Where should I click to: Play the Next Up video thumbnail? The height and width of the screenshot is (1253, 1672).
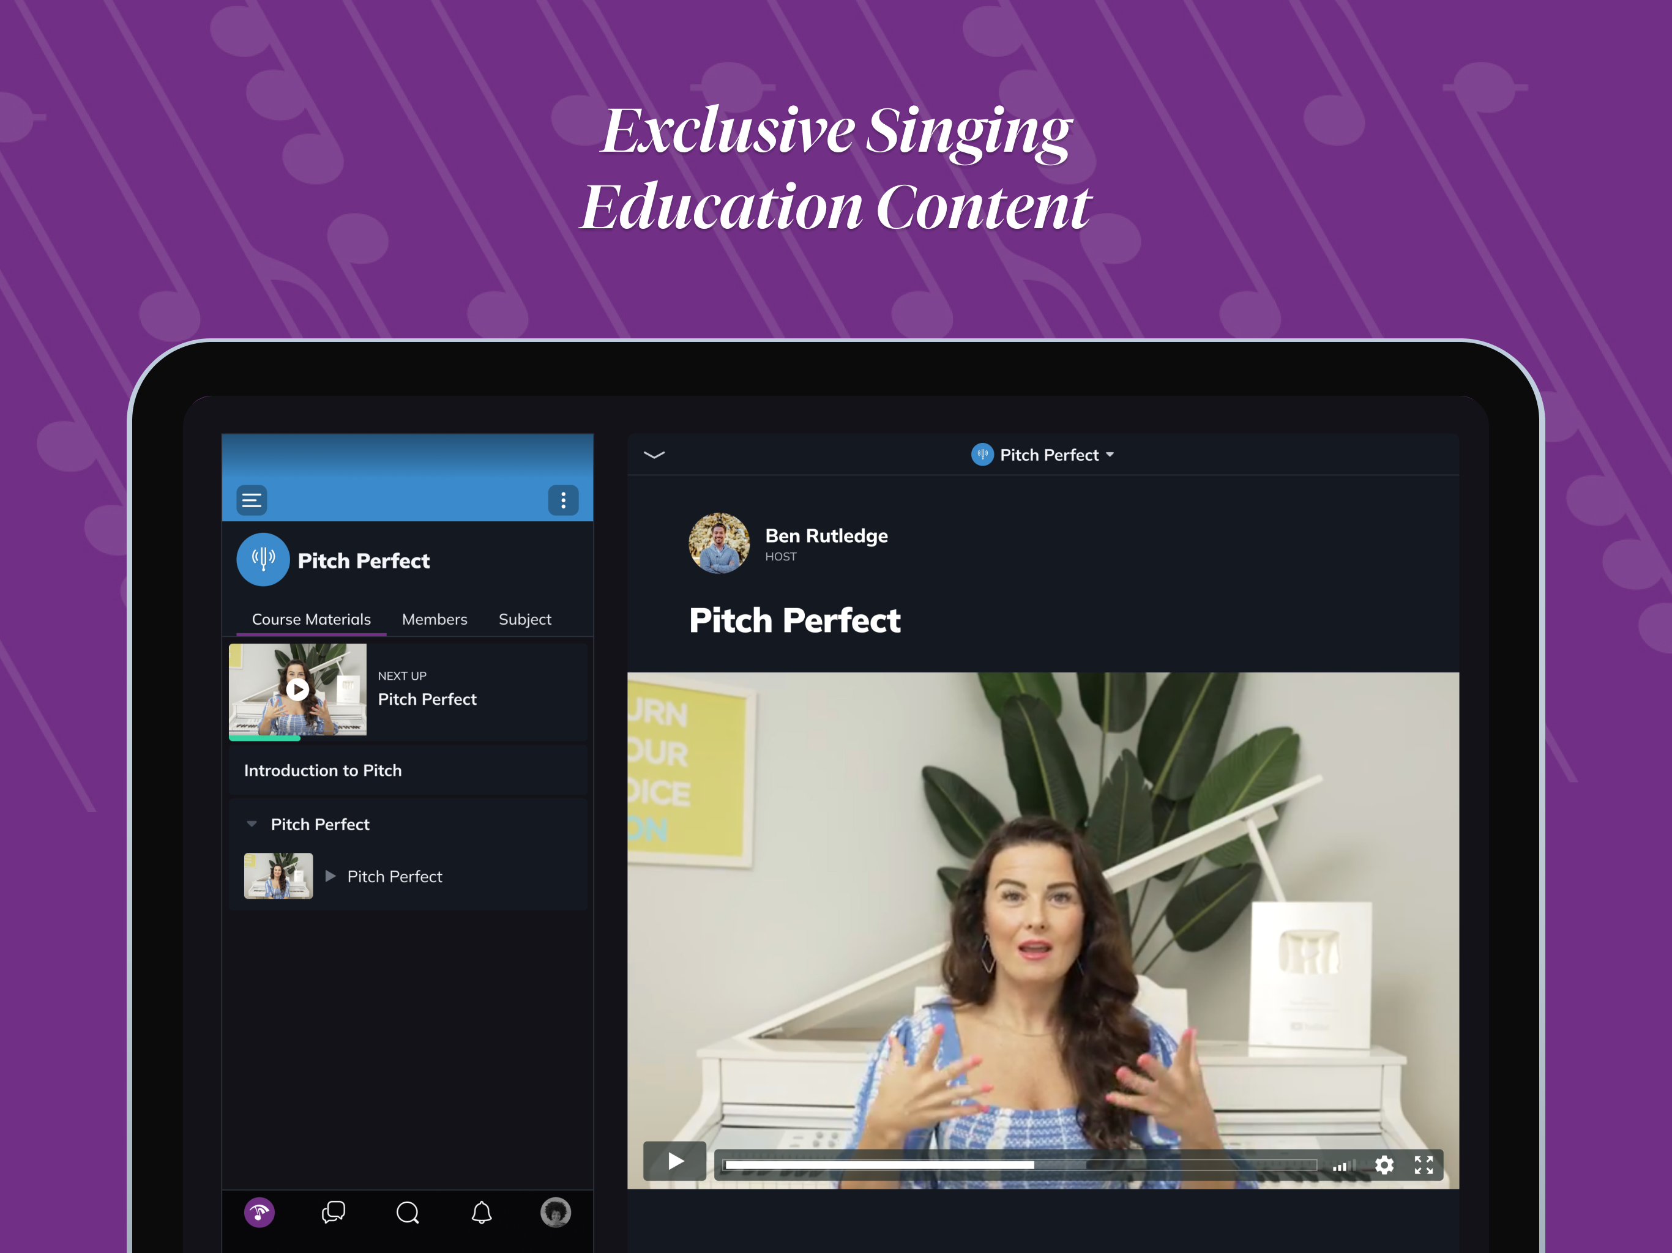[x=298, y=690]
